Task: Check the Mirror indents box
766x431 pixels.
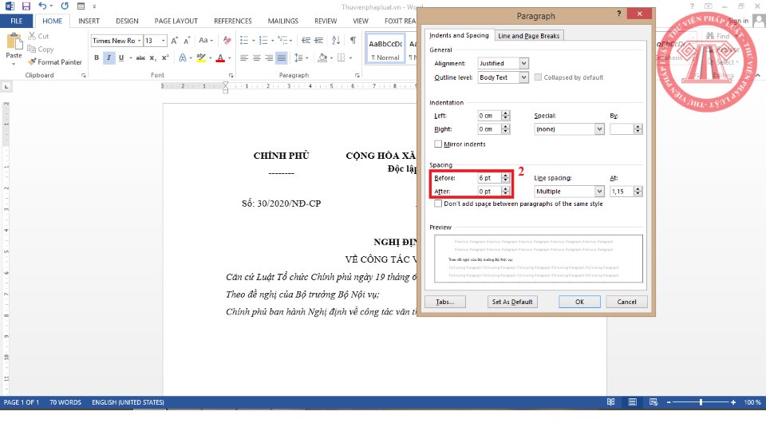Action: [x=438, y=144]
